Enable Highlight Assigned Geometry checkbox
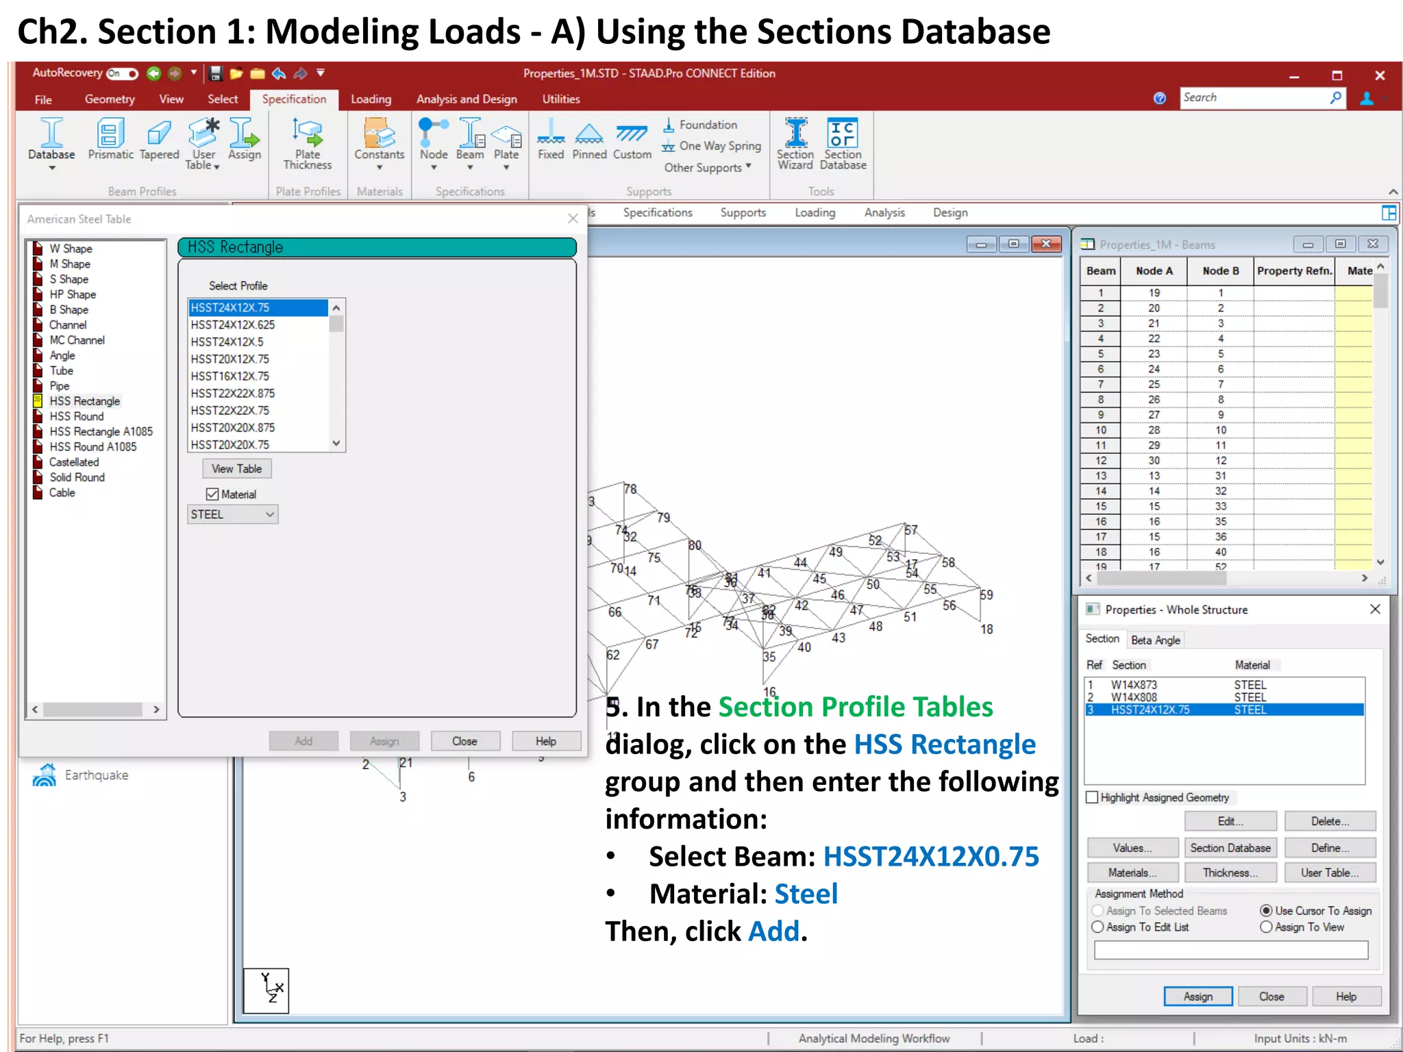 coord(1093,797)
